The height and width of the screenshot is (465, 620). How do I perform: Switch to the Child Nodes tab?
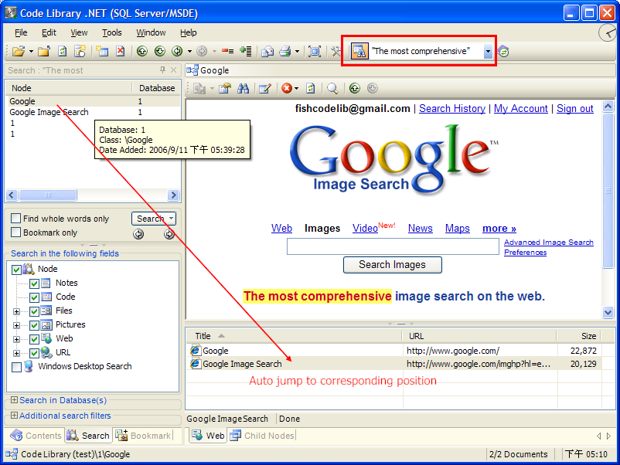263,436
